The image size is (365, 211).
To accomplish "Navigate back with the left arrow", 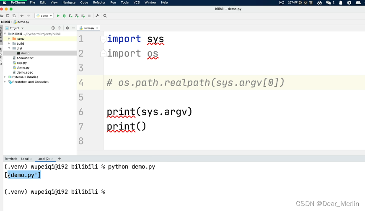I will point(22,16).
